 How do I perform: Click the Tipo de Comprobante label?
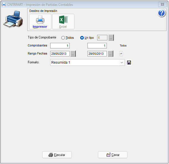click(x=42, y=37)
